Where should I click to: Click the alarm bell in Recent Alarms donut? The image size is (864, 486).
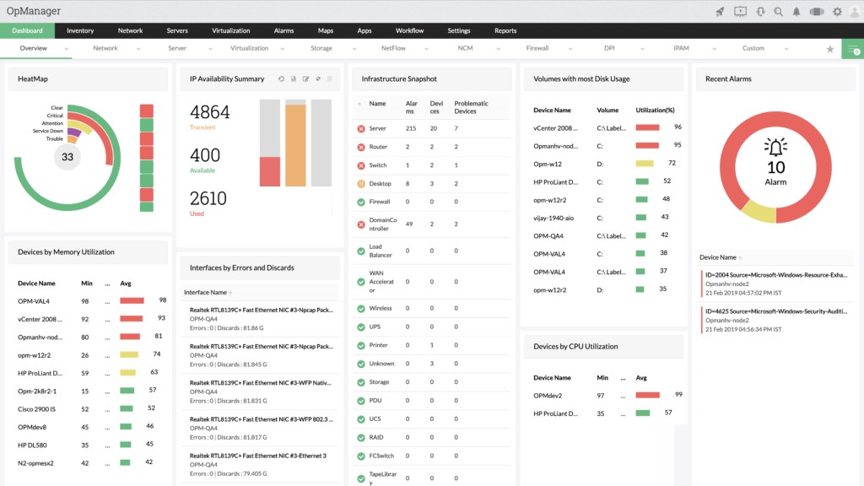[775, 147]
